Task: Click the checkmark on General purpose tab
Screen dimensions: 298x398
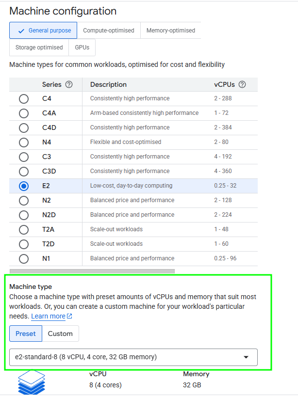Action: 21,31
